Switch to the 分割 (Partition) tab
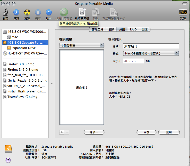This screenshot has height=166, width=190. [x=122, y=29]
